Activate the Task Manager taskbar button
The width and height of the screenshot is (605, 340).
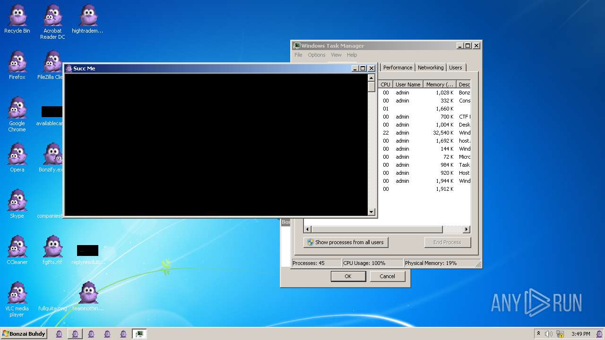[x=139, y=334]
